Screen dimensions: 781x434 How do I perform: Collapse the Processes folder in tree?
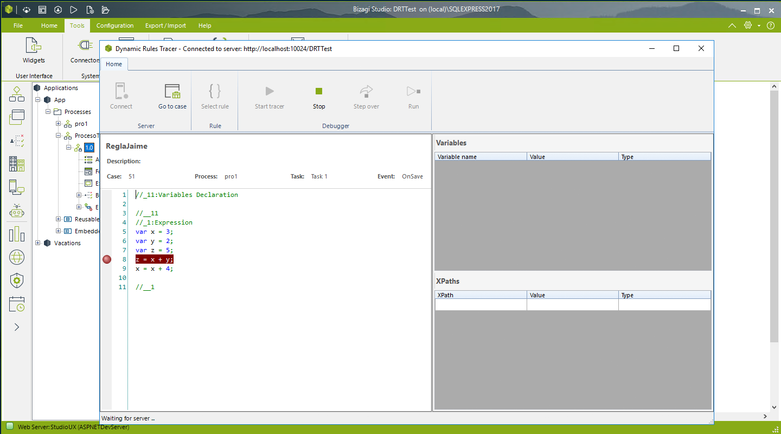pyautogui.click(x=48, y=112)
